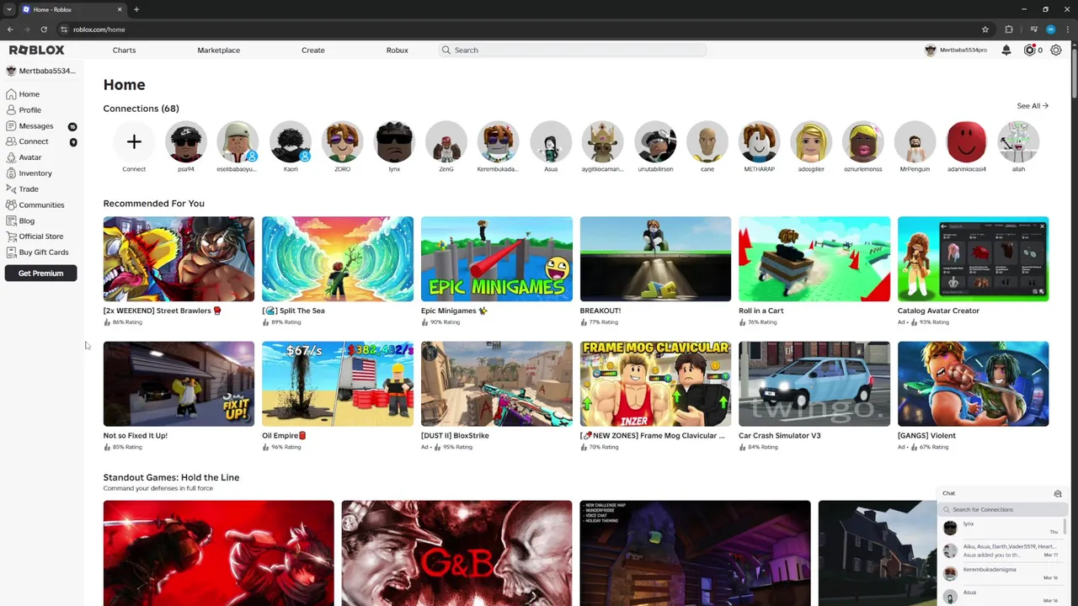This screenshot has height=606, width=1078.
Task: Open Street Brawlers game thumbnail
Action: pos(179,259)
